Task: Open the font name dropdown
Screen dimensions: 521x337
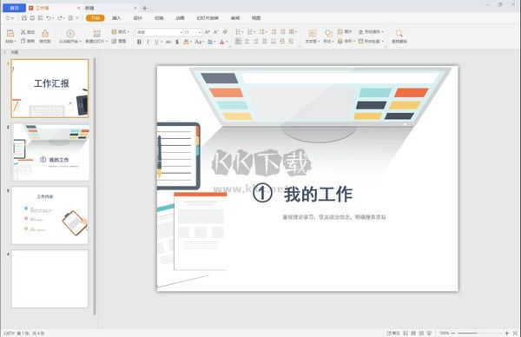Action: click(x=181, y=32)
